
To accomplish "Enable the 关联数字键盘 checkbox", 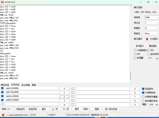I will (143, 97).
